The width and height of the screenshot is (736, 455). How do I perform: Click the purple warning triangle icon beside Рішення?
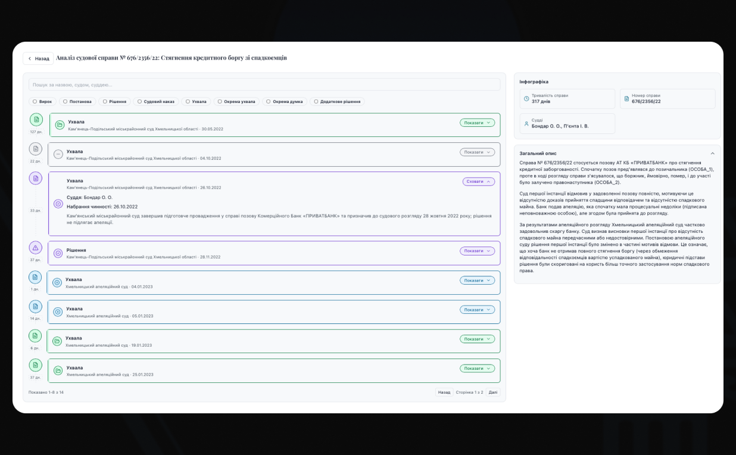pyautogui.click(x=36, y=247)
